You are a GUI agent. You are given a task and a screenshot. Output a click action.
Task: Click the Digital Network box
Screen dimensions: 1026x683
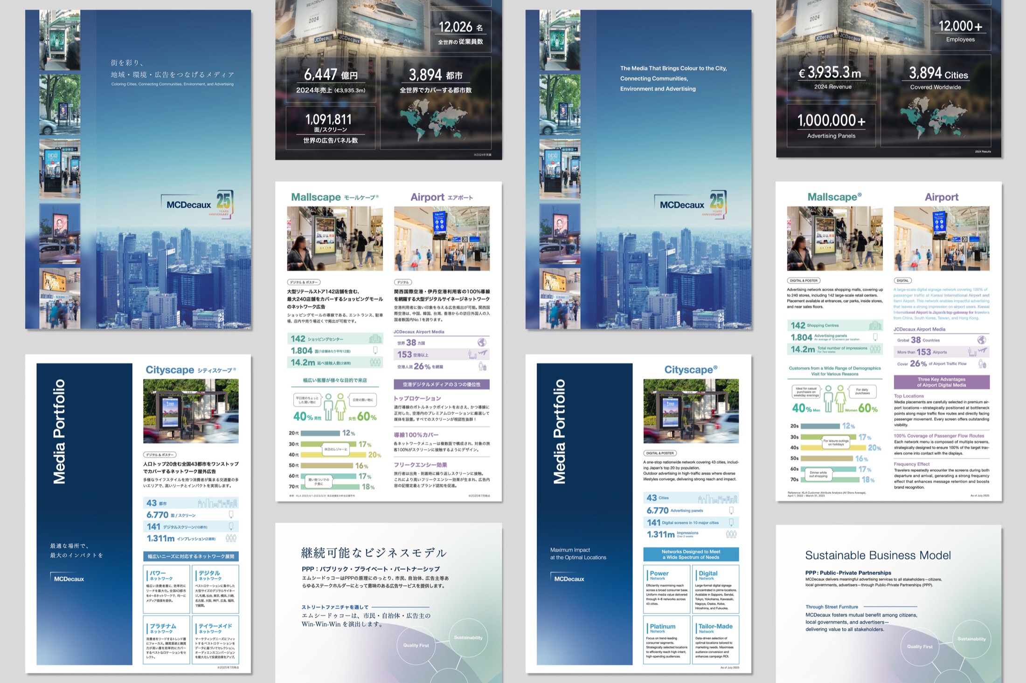tap(715, 589)
